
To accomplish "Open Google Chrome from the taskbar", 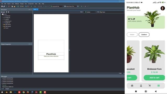I will (x=23, y=92).
